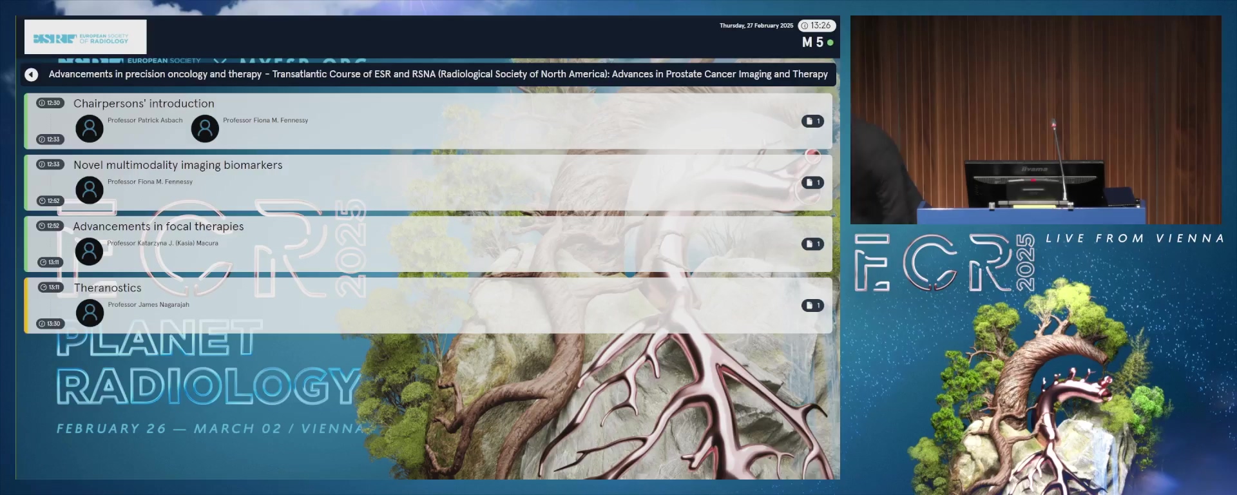Open the Advancements in focal therapies talk
Screen dimensions: 1237x495
428,244
